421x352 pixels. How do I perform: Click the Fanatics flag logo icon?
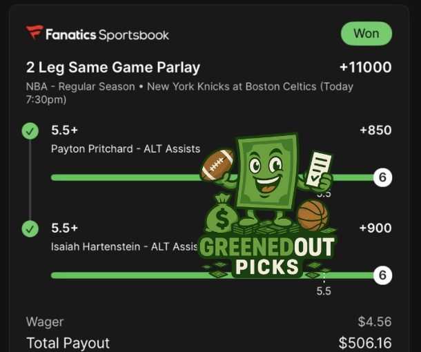pyautogui.click(x=35, y=33)
